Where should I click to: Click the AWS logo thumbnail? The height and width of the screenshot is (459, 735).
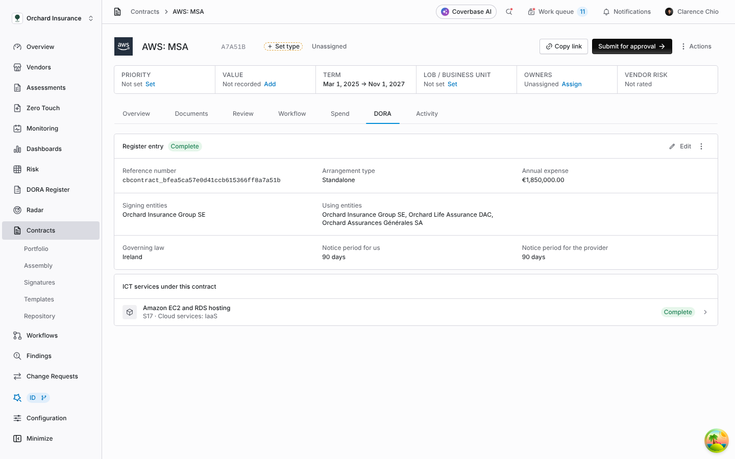pos(124,46)
